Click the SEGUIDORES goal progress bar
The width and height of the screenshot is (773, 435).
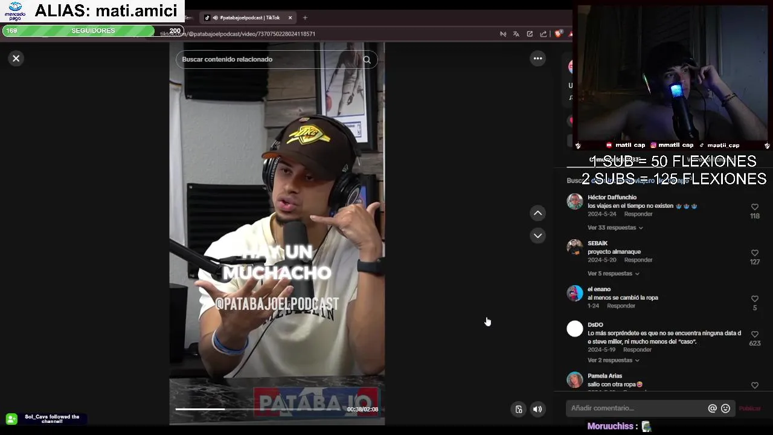pos(93,31)
